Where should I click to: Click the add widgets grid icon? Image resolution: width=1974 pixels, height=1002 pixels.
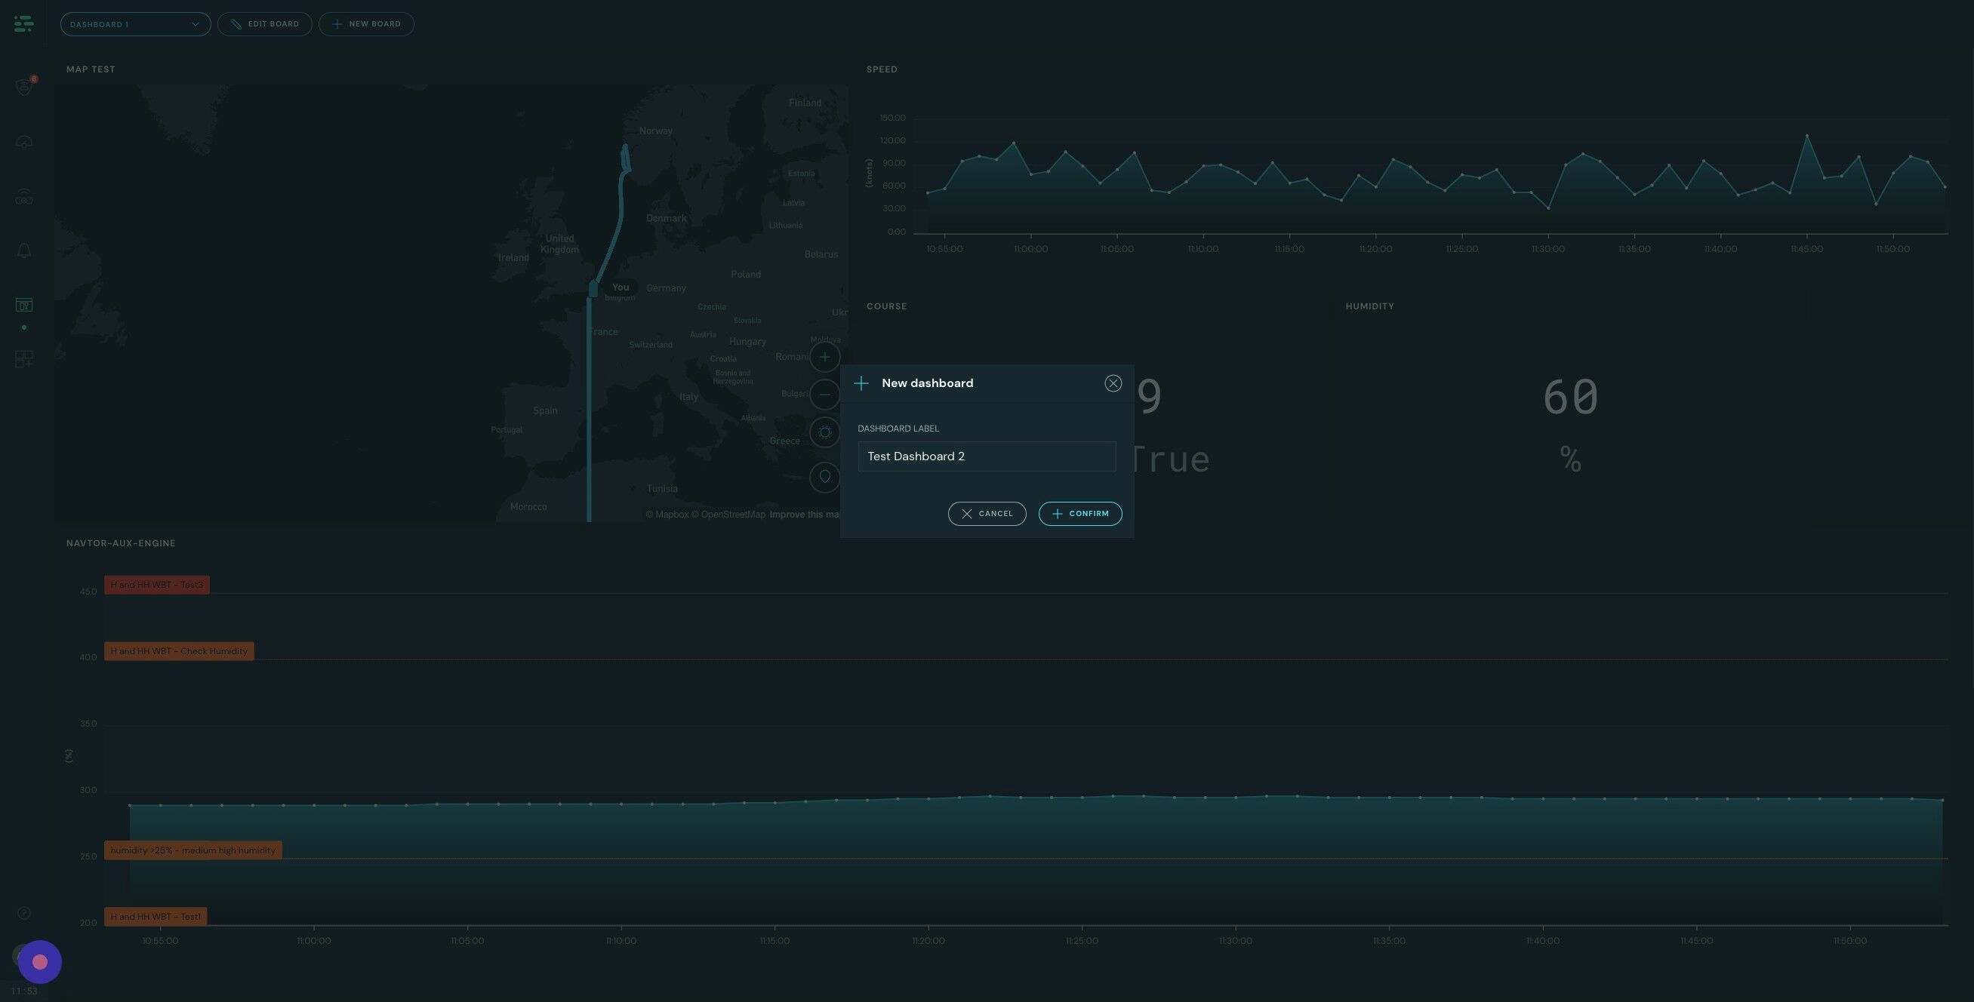(x=23, y=358)
